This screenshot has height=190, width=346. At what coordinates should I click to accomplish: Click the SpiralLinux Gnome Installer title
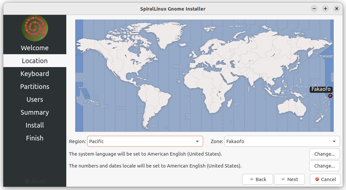[173, 9]
